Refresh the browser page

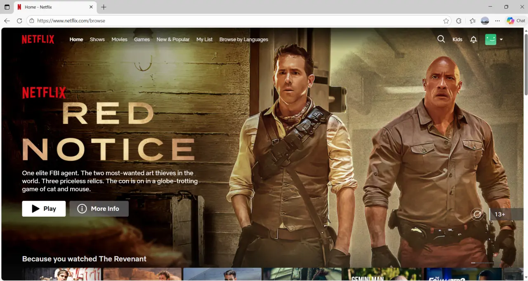click(19, 21)
